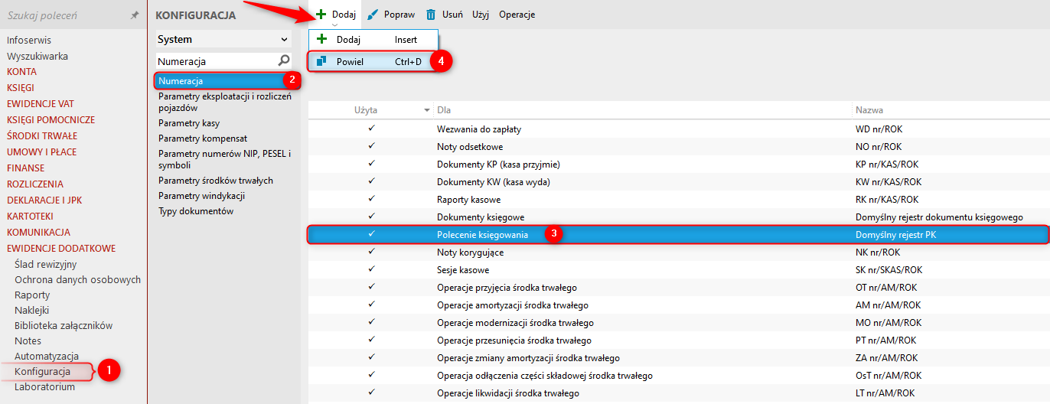Open Konfiguracja in the left navigation
Screen dimensions: 1050x404
(x=42, y=372)
